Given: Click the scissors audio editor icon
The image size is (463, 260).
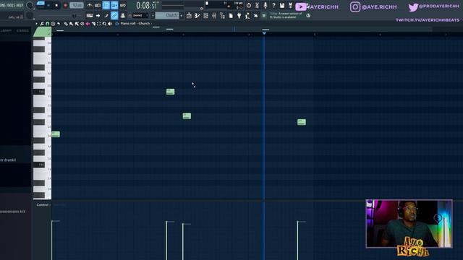Looking at the screenshot, I should coord(257,5).
